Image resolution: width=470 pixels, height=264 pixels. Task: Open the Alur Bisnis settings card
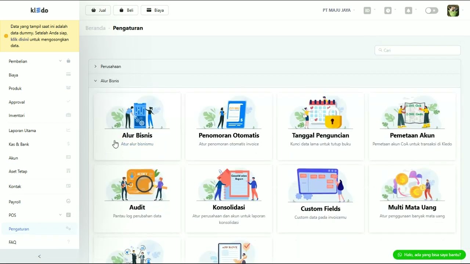coord(137,126)
